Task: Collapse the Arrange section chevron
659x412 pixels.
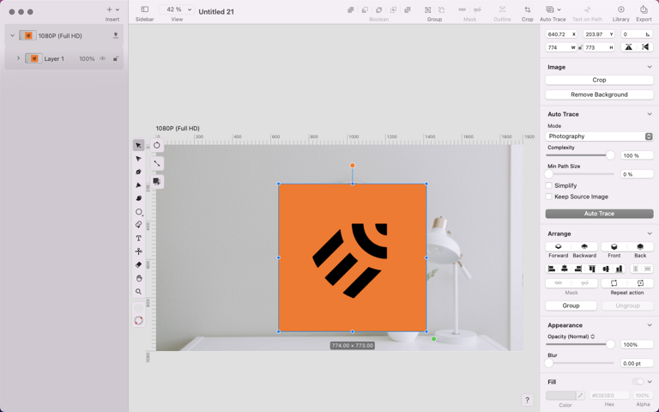Action: pyautogui.click(x=650, y=233)
